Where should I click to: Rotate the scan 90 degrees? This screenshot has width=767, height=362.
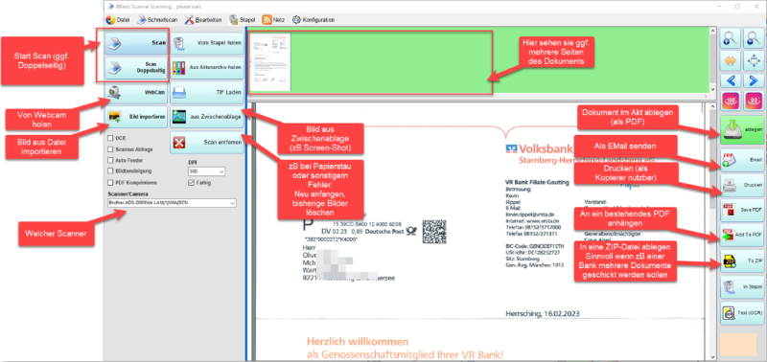[754, 102]
